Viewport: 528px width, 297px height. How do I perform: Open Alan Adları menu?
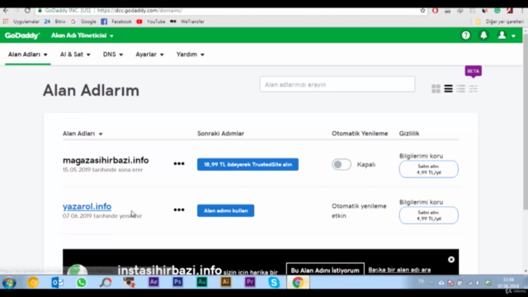[27, 54]
